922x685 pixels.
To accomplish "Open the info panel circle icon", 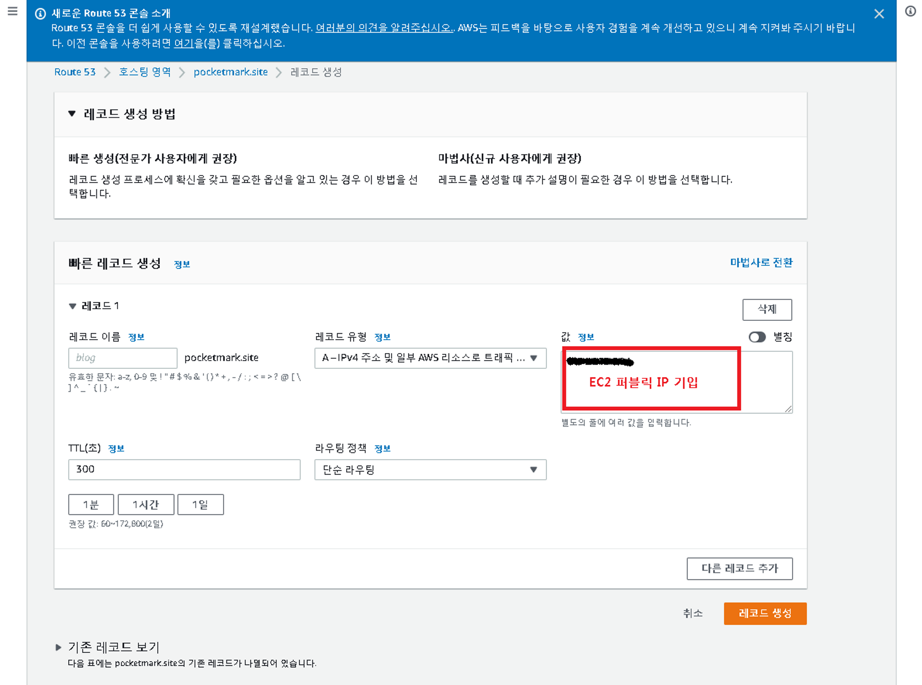I will coord(910,11).
